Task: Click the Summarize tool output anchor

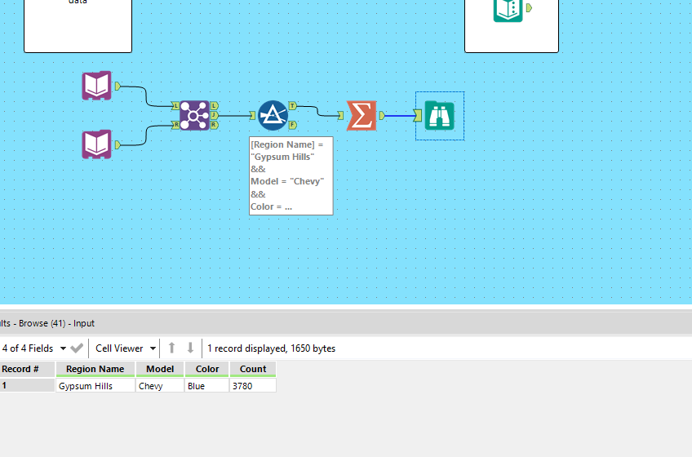Action: [x=382, y=116]
